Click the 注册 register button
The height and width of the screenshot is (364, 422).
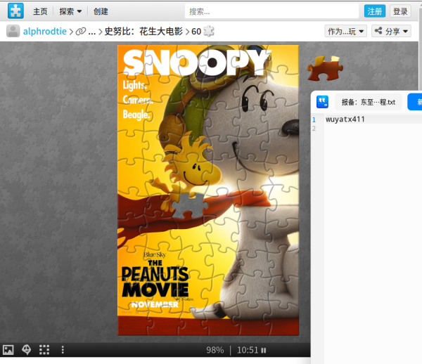[375, 11]
